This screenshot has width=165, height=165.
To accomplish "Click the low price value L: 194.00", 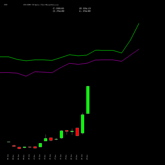I will point(85,11).
